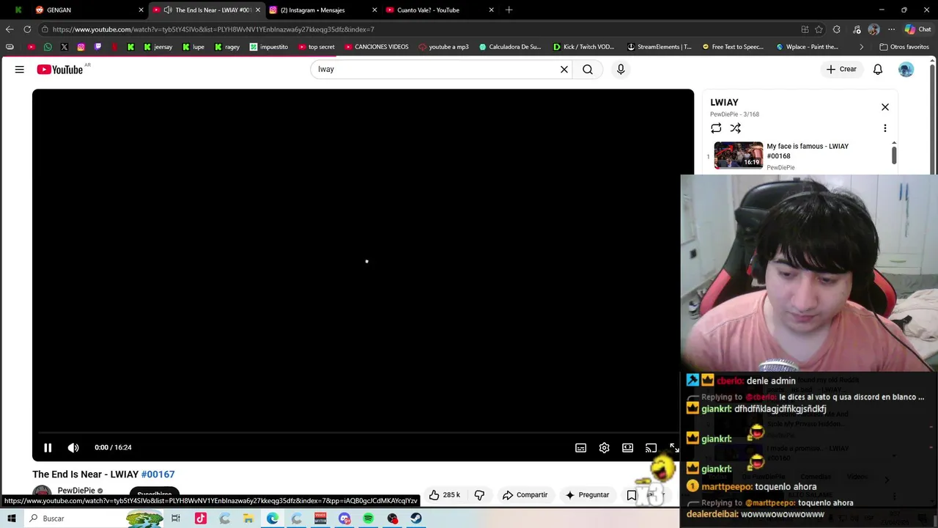Focus the YouTube search field
The height and width of the screenshot is (528, 938).
tap(436, 69)
